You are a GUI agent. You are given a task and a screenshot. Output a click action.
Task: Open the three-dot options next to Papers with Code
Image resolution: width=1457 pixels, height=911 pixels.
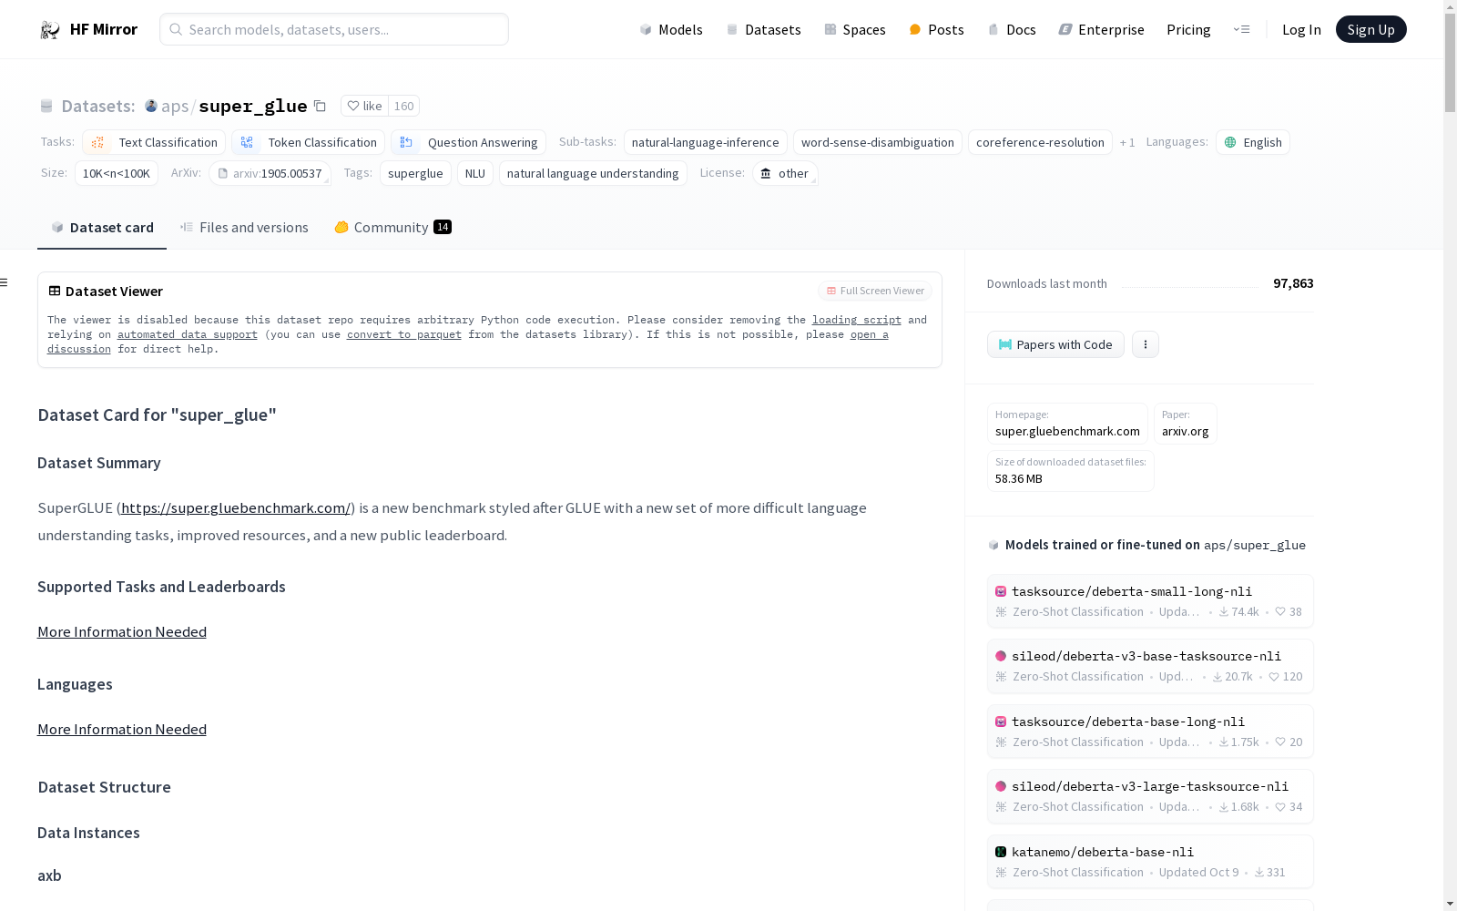point(1146,344)
